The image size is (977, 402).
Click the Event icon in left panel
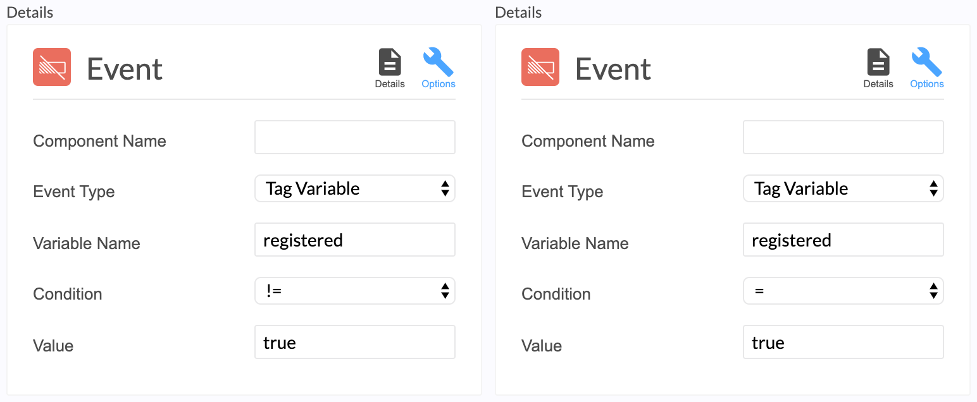[x=52, y=67]
